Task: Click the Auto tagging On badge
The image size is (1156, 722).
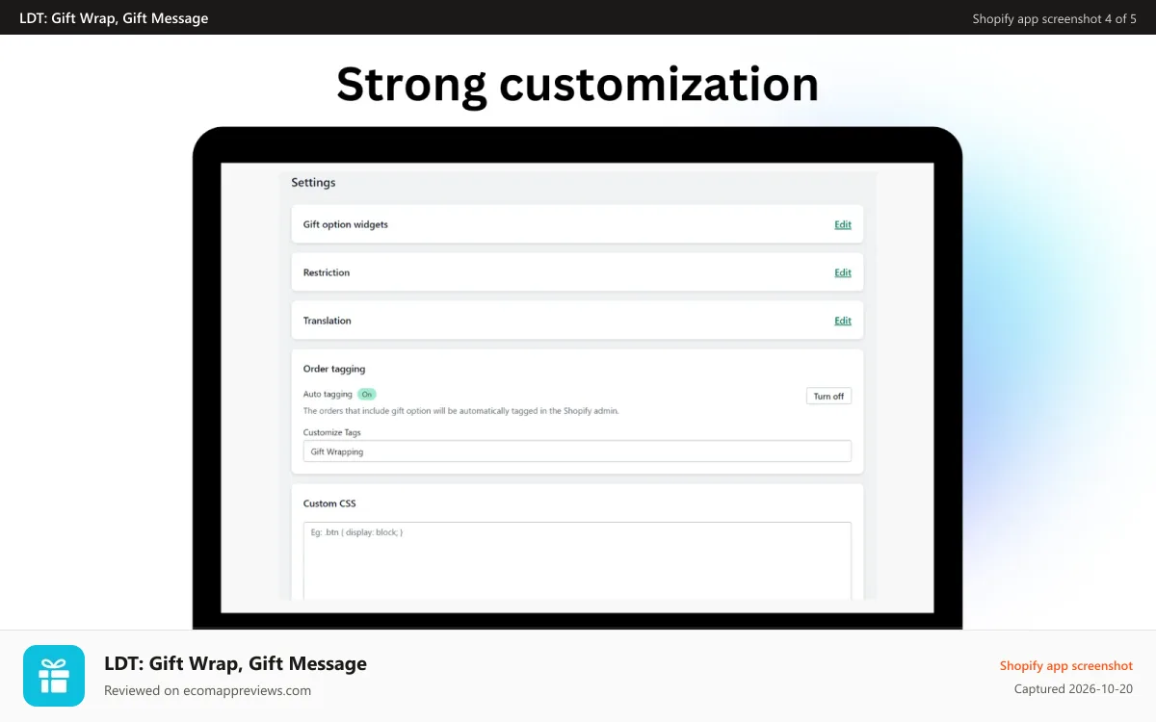Action: pos(366,394)
